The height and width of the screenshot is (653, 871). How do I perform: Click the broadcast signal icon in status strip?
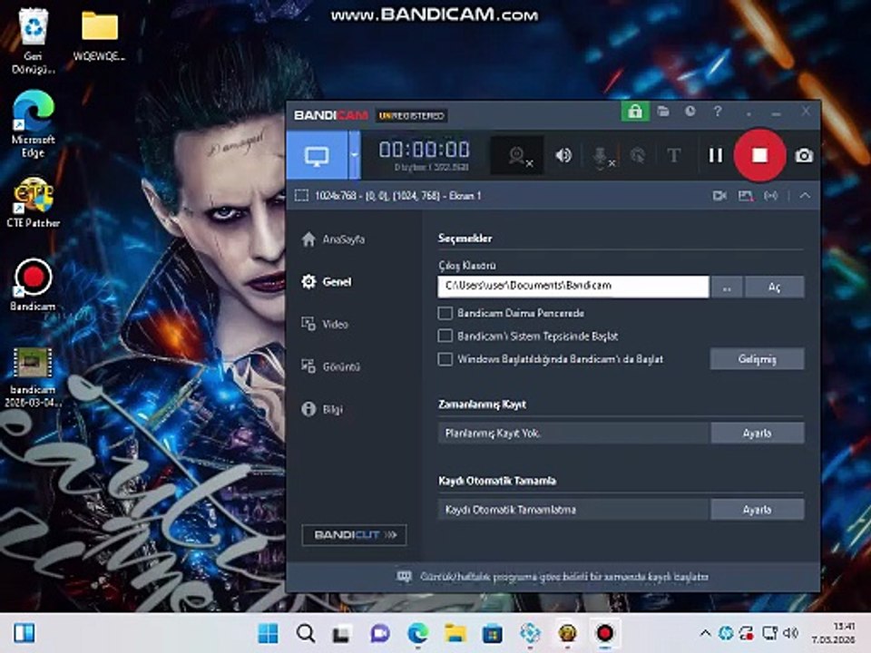[771, 196]
